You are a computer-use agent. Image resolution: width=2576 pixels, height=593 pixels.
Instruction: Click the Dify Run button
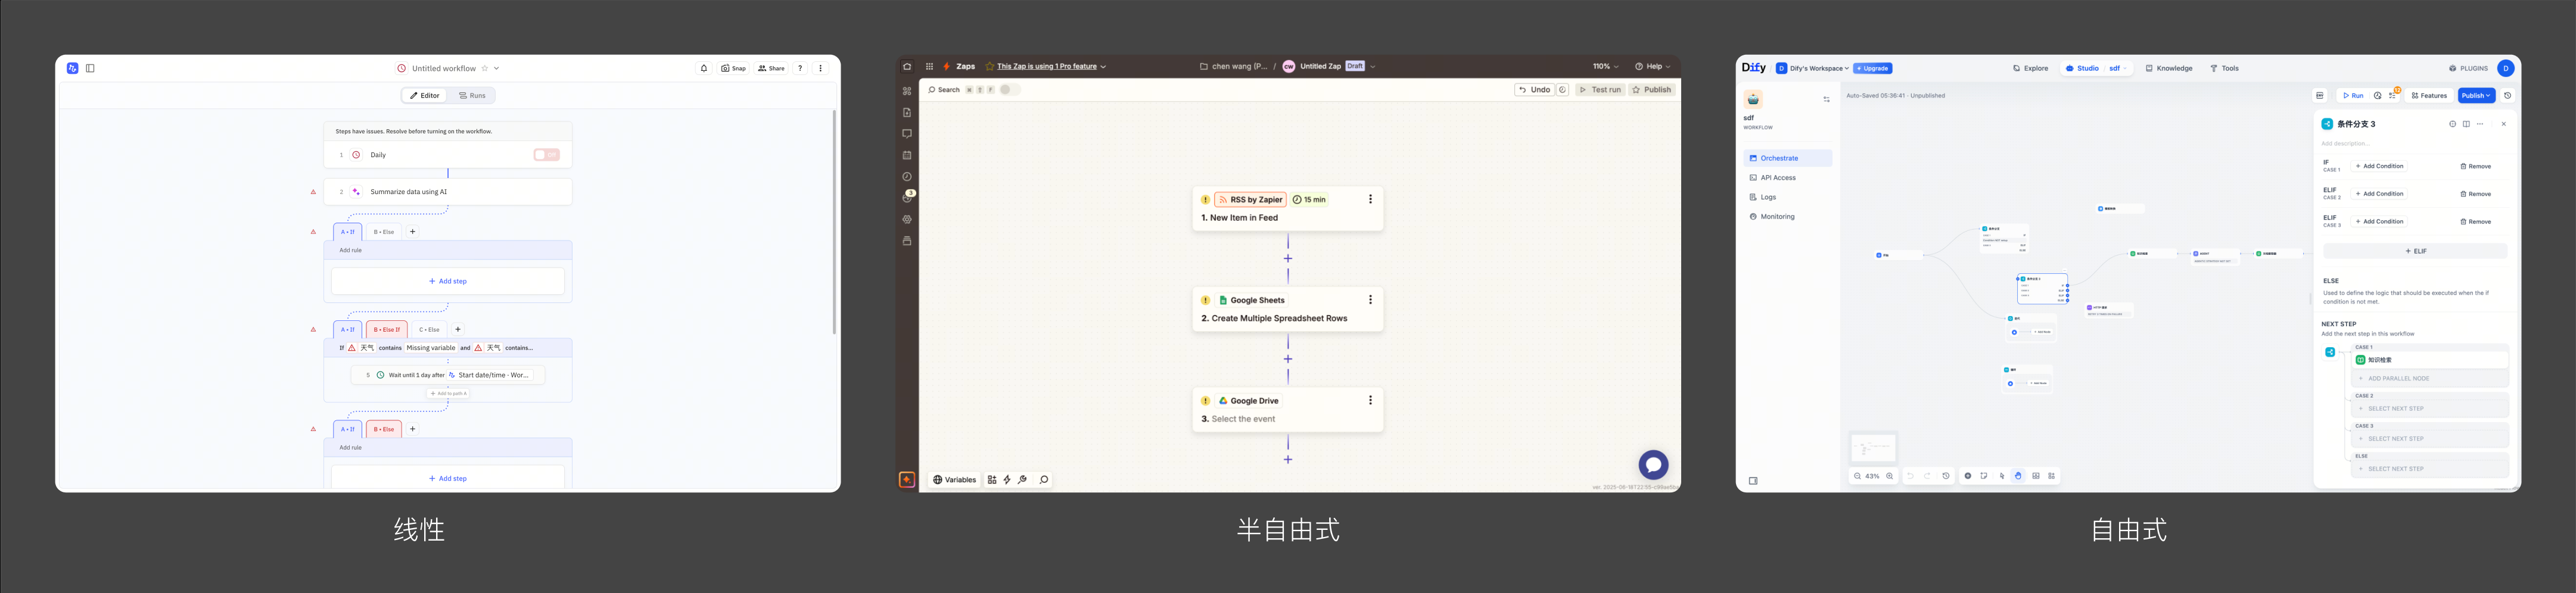(2353, 95)
